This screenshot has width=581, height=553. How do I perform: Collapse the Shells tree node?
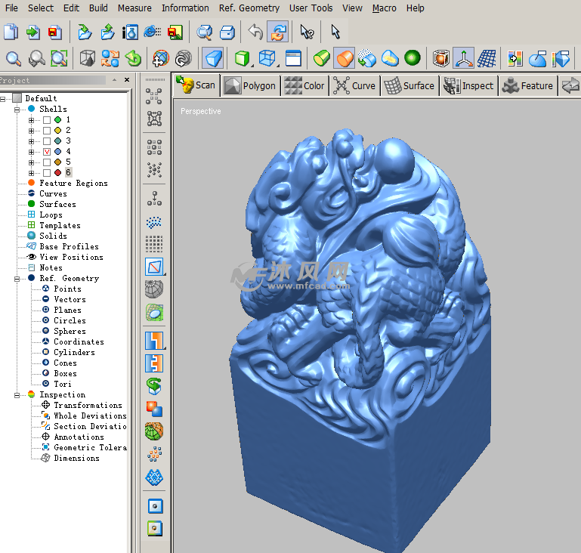17,110
